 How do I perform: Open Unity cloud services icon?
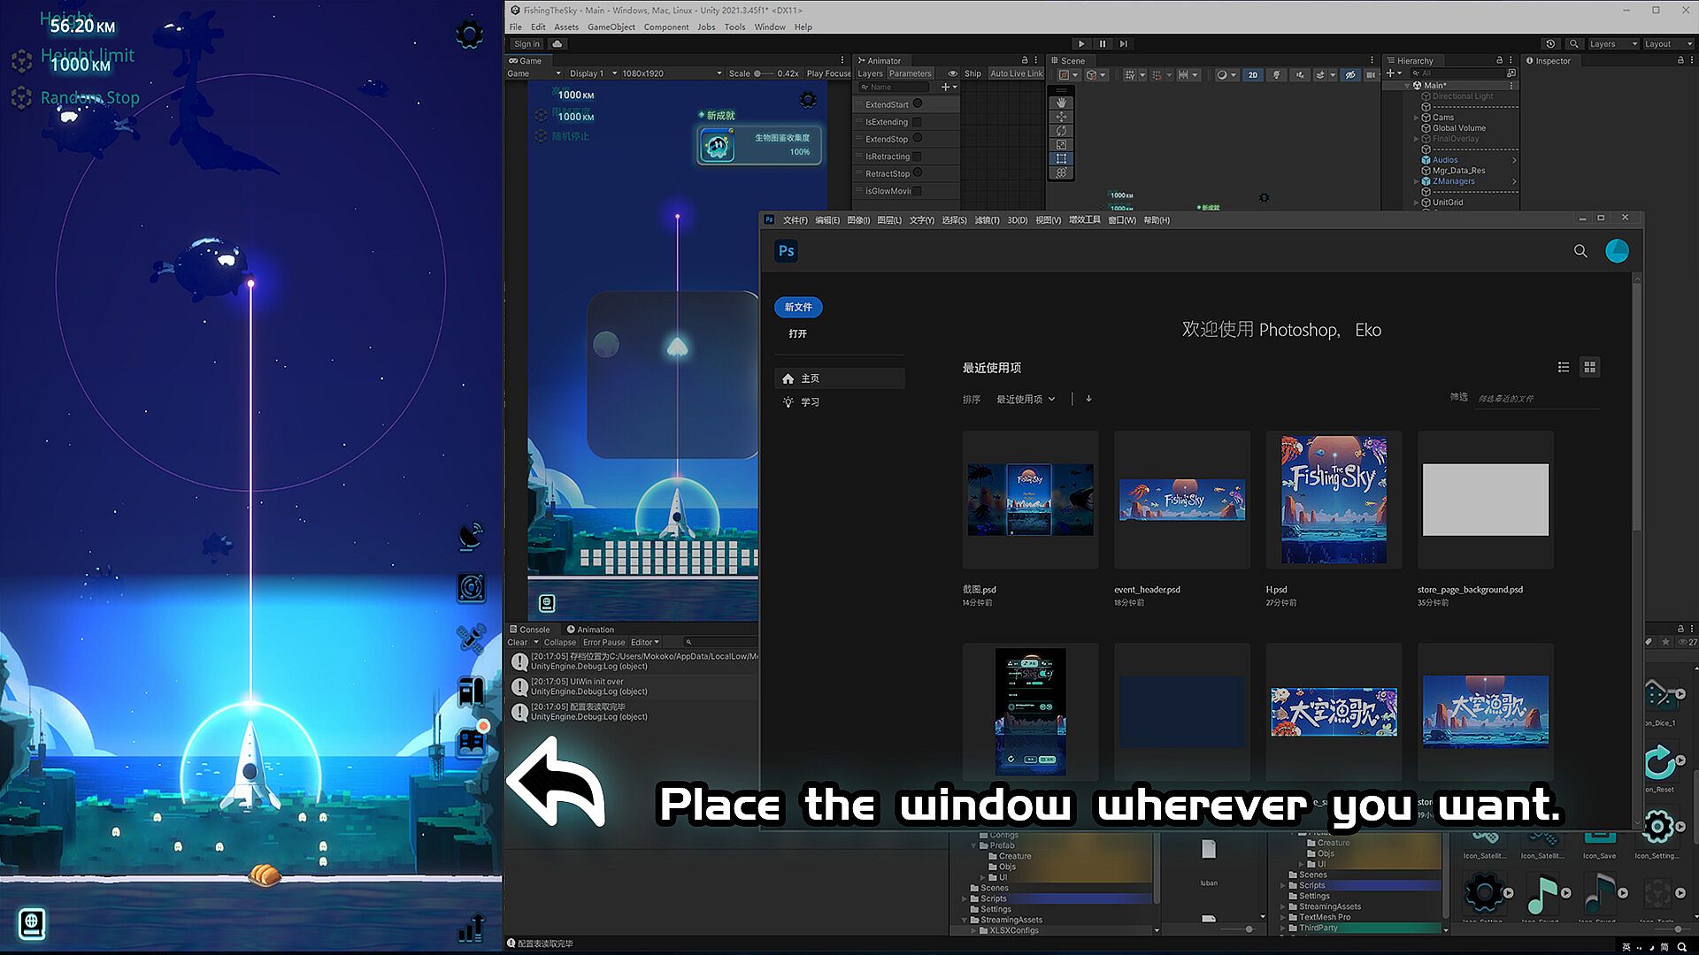tap(557, 43)
